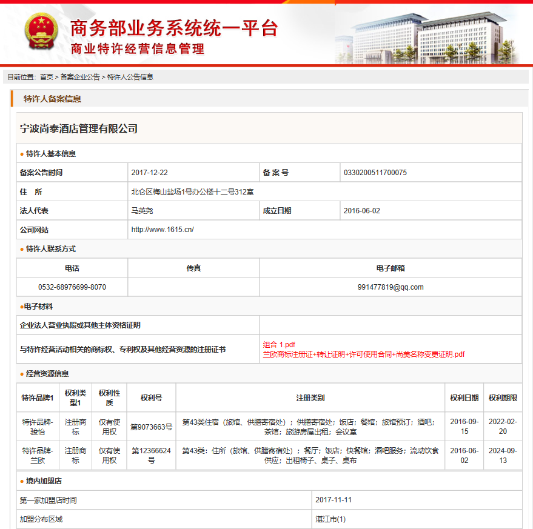Viewport: 533px width, 529px height.
Task: Click expiry date 2022-02-20
Action: point(503,427)
